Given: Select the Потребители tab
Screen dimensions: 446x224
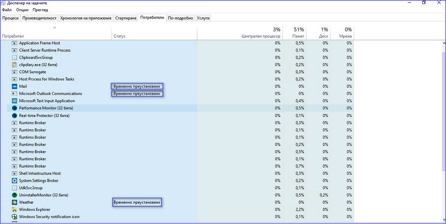Looking at the screenshot, I should click(x=152, y=18).
